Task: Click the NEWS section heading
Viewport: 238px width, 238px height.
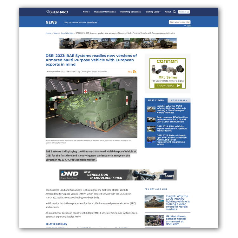Action: 51,22
